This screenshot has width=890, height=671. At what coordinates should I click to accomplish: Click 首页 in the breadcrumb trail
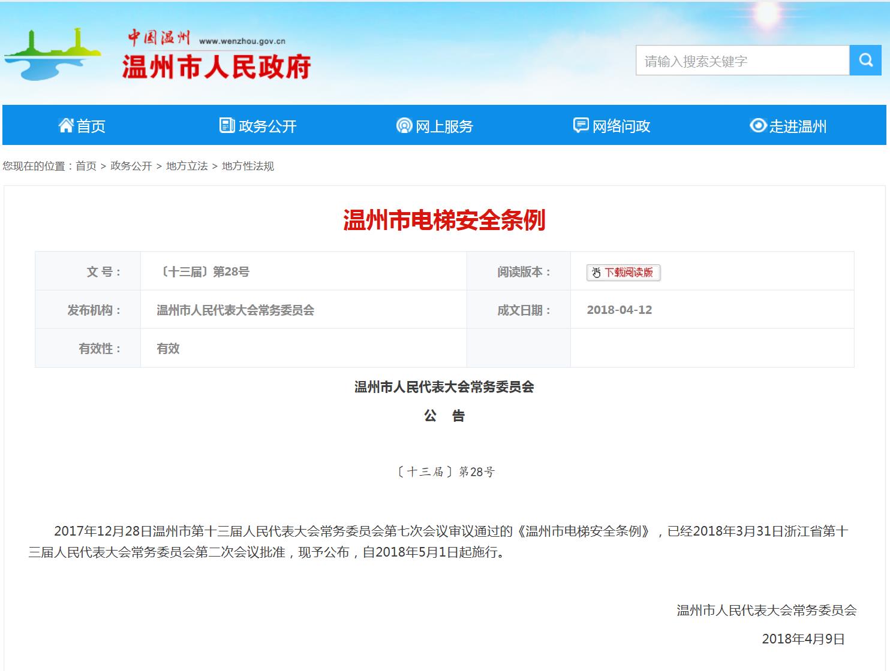click(x=86, y=166)
